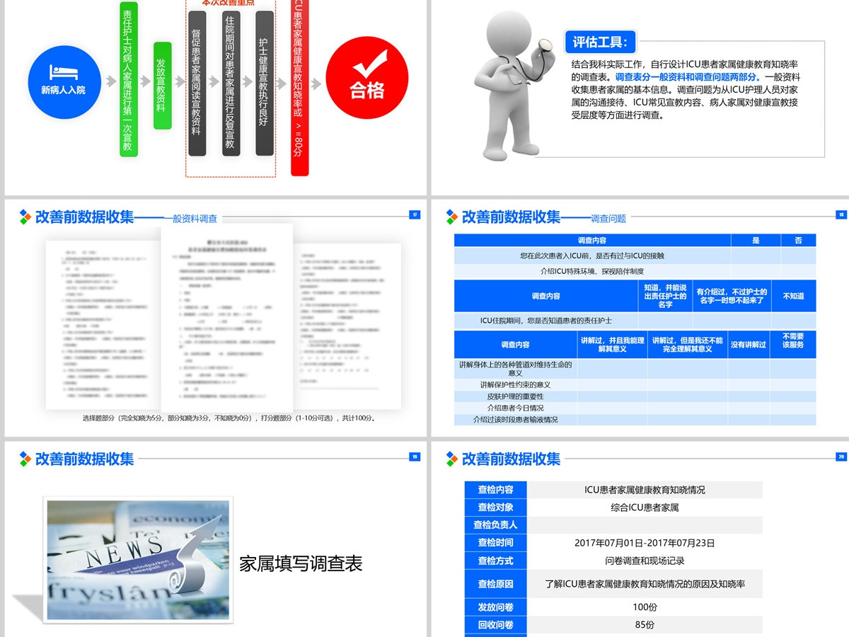Screen dimensions: 849x637
Task: Click the 家属填写调查表 text
Action: [301, 563]
